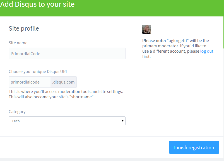The height and width of the screenshot is (161, 224).
Task: Follow the log out link
Action: coord(207,51)
